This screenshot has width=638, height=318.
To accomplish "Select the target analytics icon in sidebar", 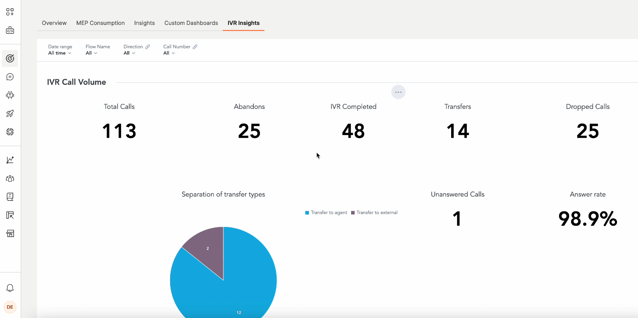I will click(10, 58).
